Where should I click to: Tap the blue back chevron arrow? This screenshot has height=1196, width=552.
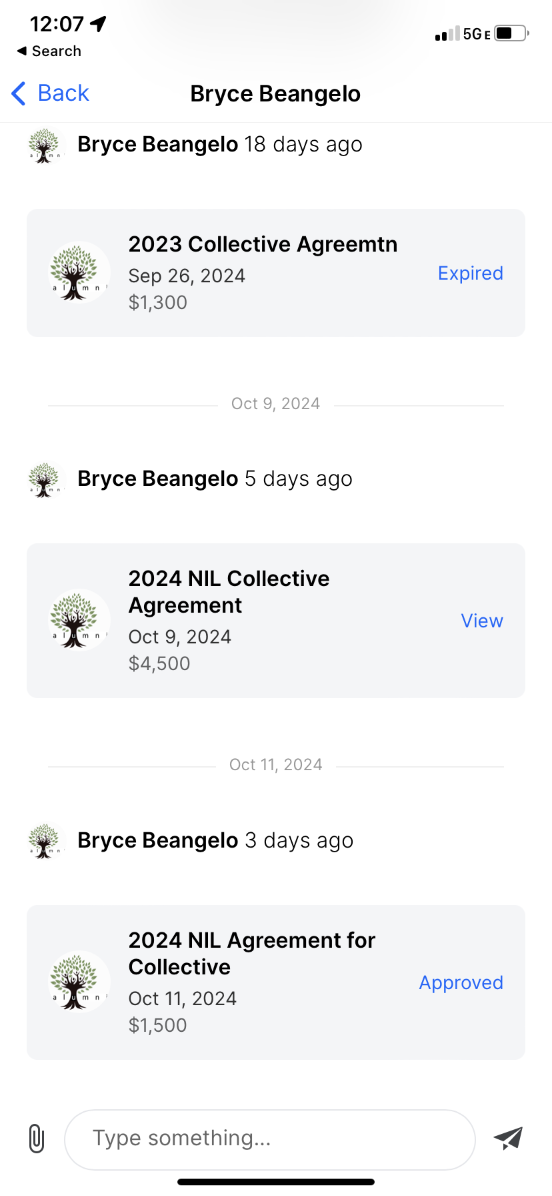click(19, 93)
